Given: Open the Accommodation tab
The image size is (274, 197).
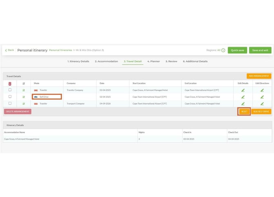Looking at the screenshot, I should click(x=106, y=61).
